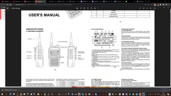Click the browser home icon
The image size is (171, 96).
(10, 5)
